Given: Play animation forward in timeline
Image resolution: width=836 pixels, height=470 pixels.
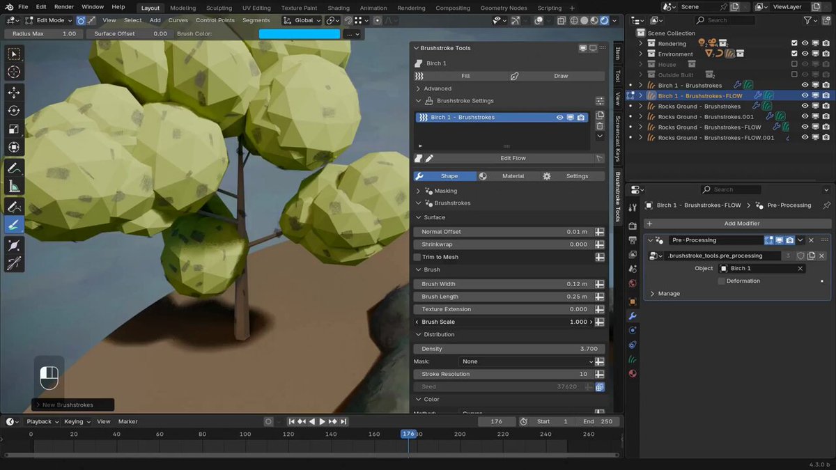Looking at the screenshot, I should tap(322, 421).
